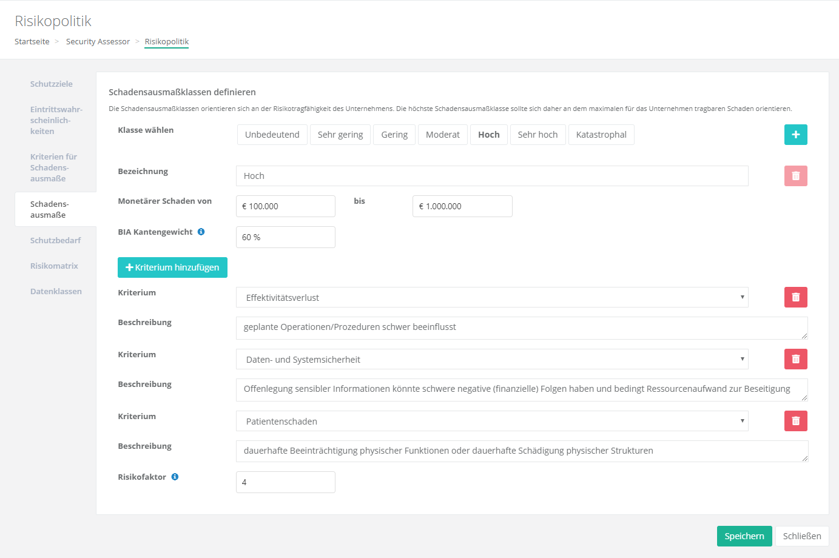
Task: Click the teal plus icon to add class
Action: (795, 135)
